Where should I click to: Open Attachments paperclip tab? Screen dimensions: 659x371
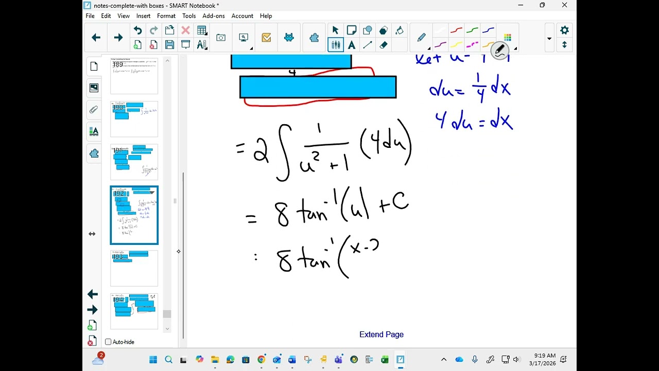[x=94, y=110]
